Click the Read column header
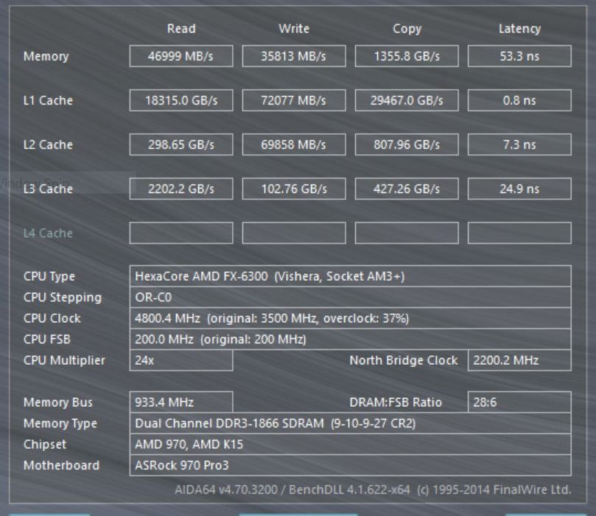Viewport: 596px width, 516px height. 181,29
